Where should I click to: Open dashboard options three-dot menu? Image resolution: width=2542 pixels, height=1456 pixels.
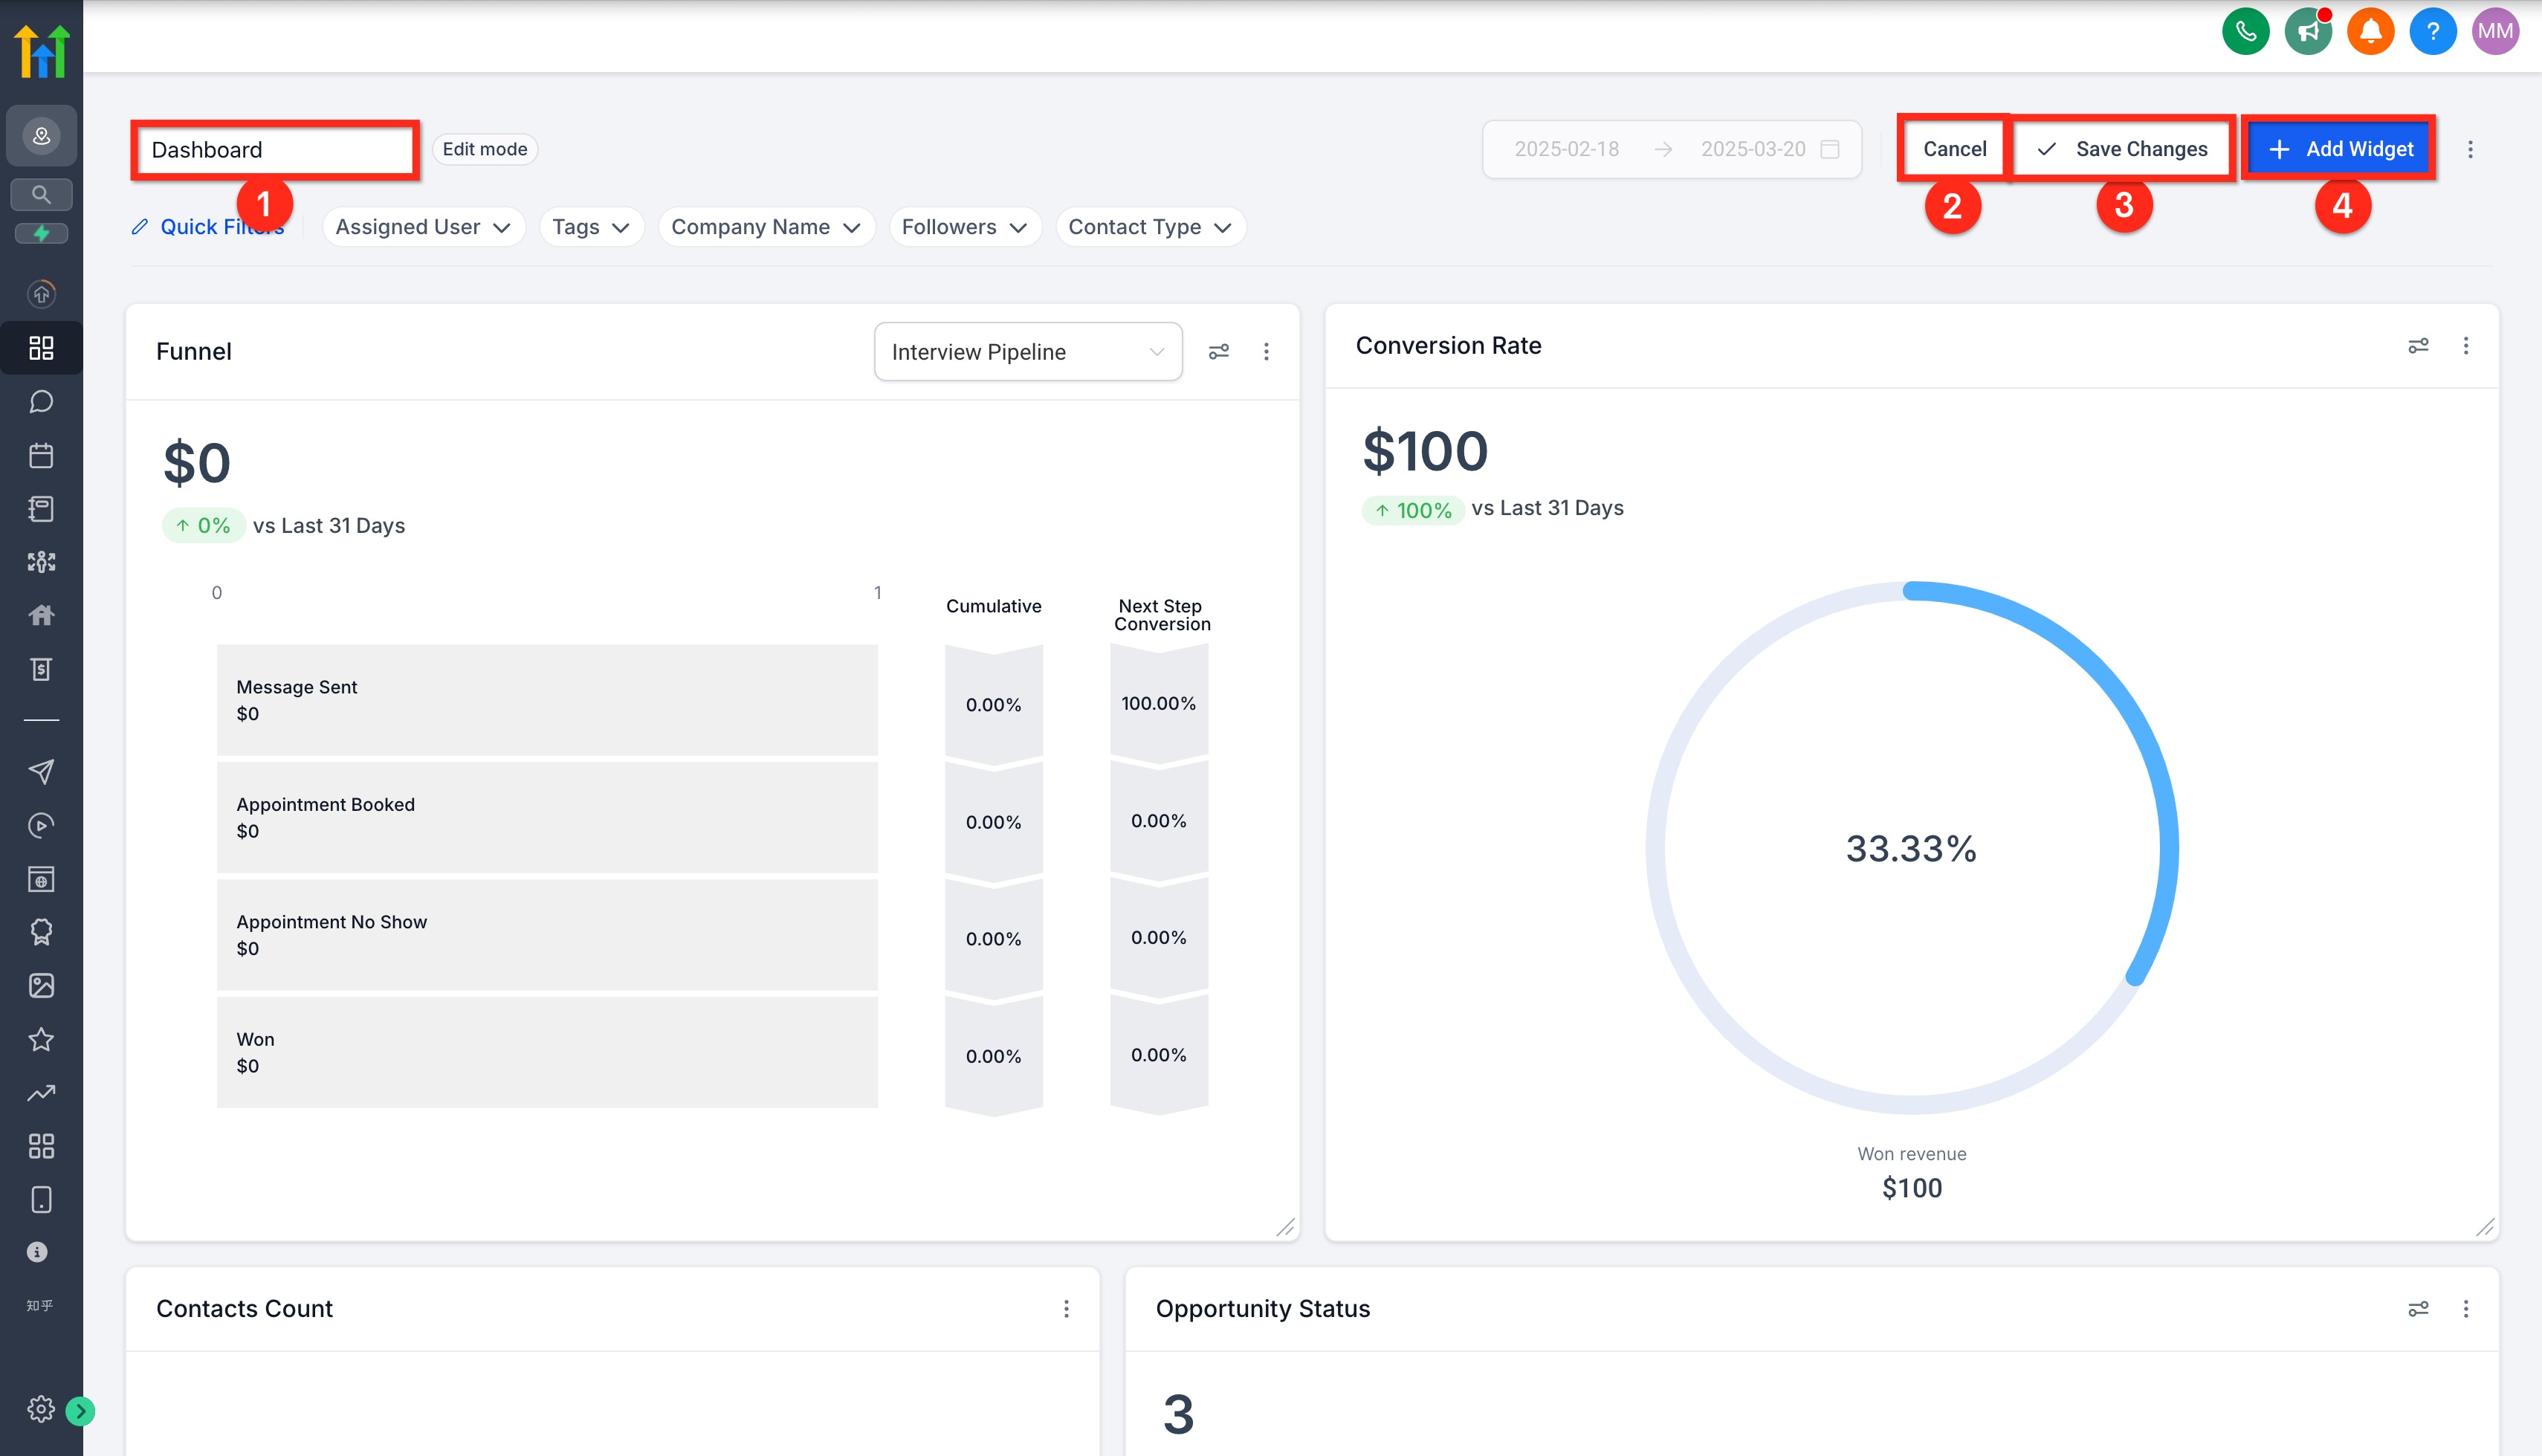pyautogui.click(x=2469, y=149)
